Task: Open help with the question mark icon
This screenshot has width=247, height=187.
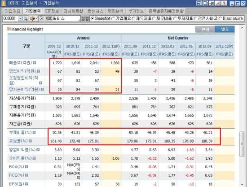Action: coord(224,3)
